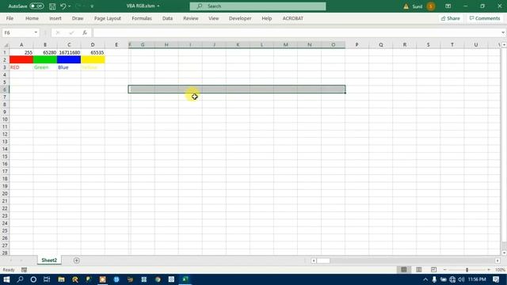Image resolution: width=507 pixels, height=285 pixels.
Task: Click the Undo arrow icon
Action: [x=63, y=6]
